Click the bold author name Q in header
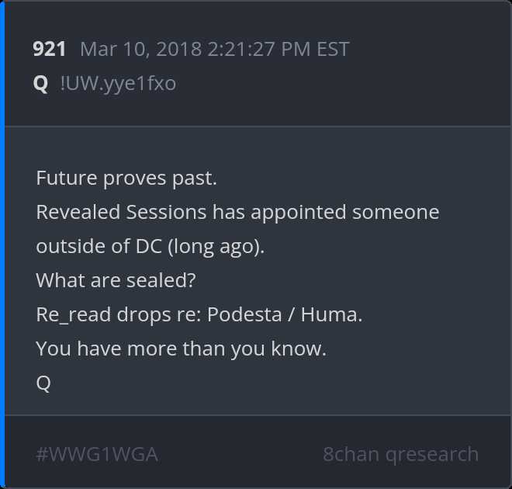The image size is (512, 489). (x=40, y=83)
